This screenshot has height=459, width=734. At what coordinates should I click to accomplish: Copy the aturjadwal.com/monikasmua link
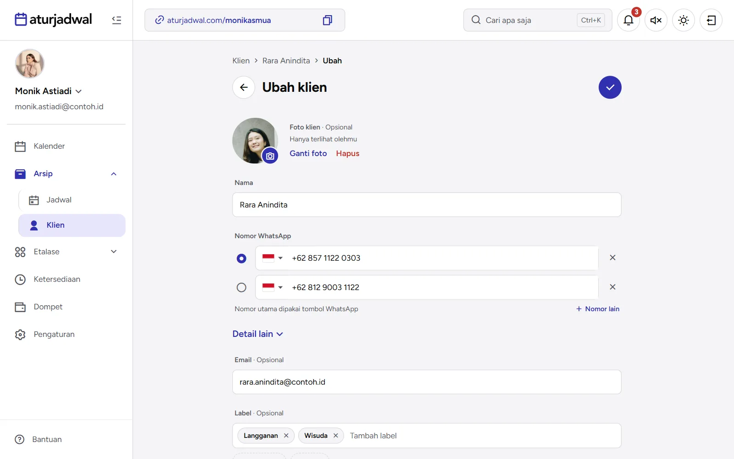click(x=327, y=20)
